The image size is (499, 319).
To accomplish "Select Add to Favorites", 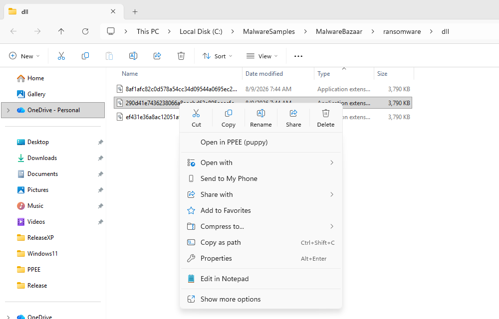I will click(261, 210).
